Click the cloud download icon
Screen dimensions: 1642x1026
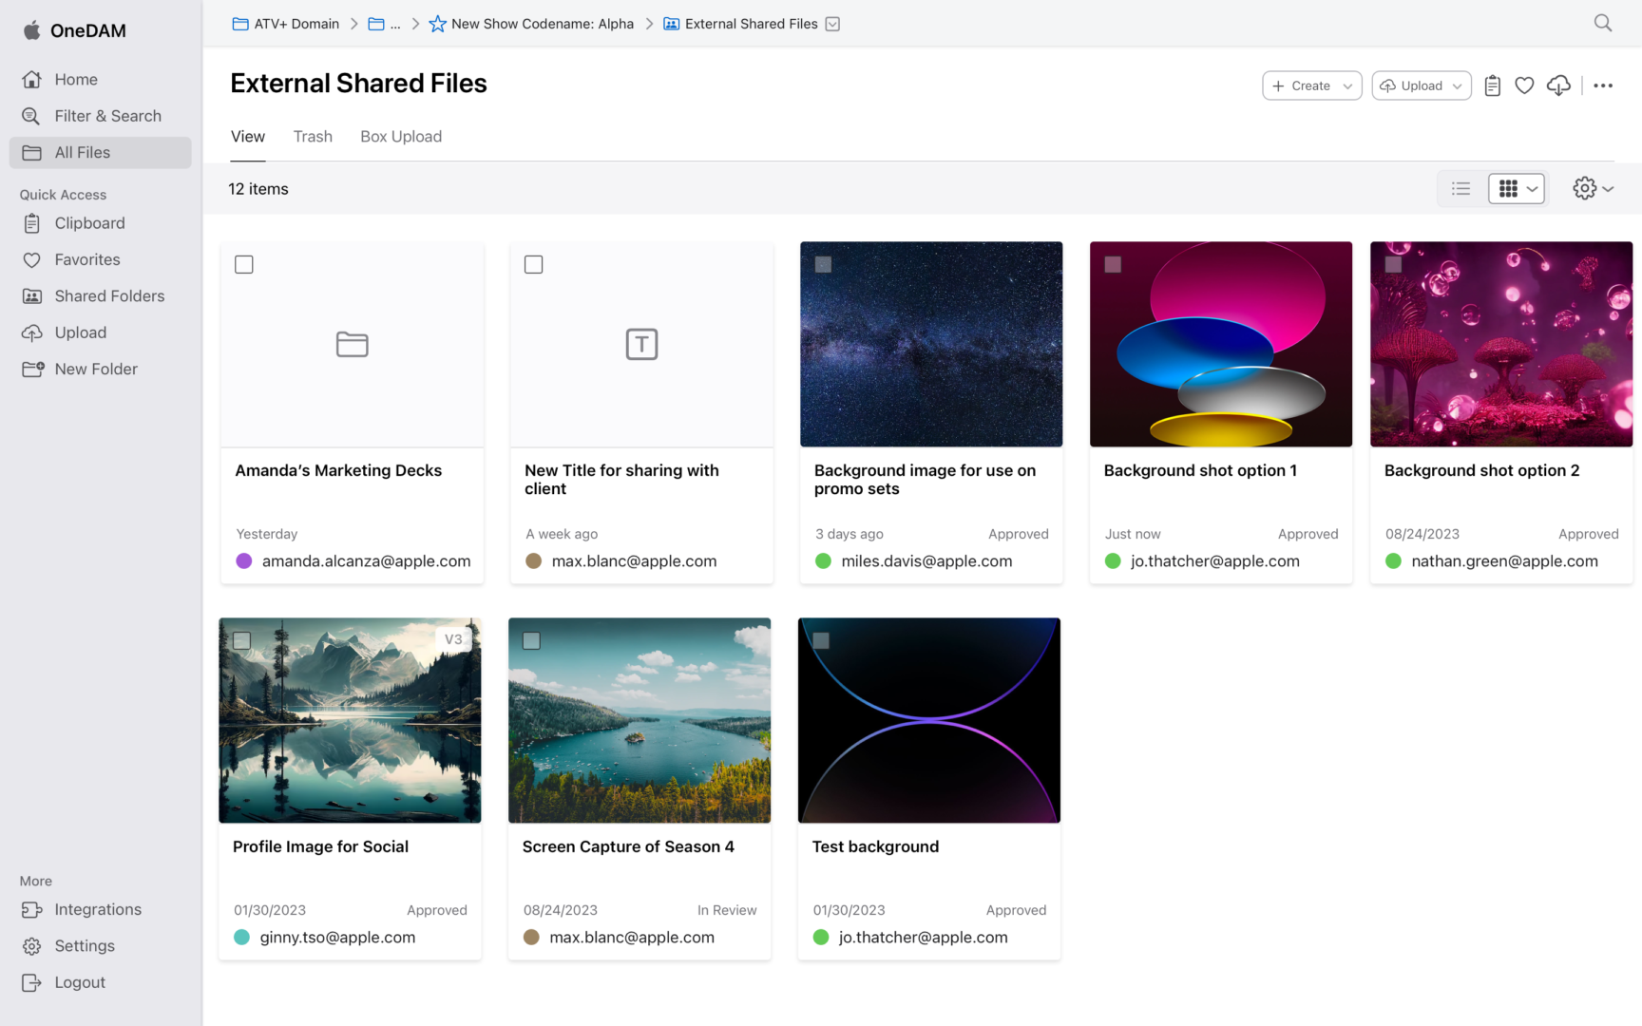(1558, 85)
